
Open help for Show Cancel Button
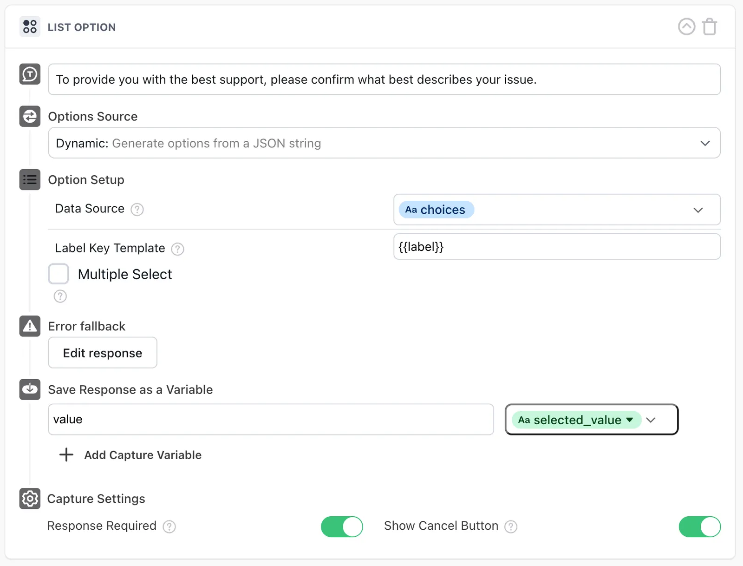click(511, 527)
